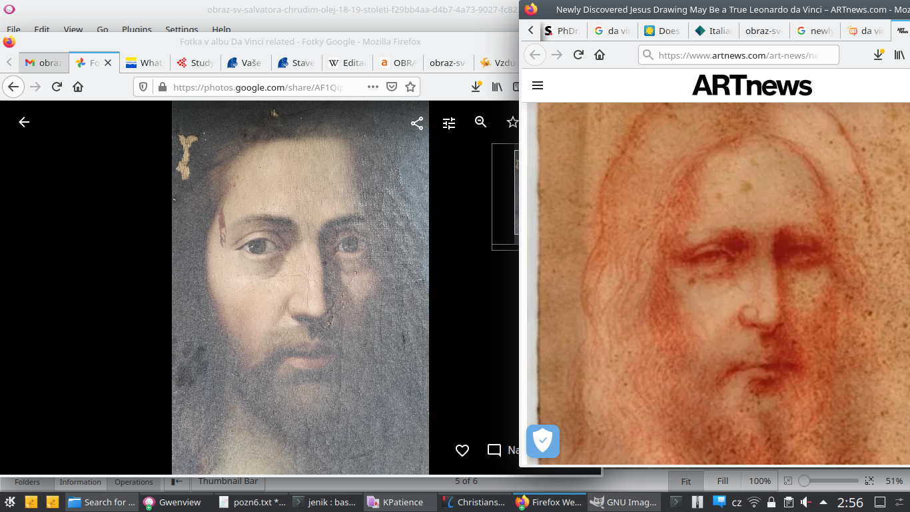Click the ARTnews URL address field
This screenshot has height=512, width=910.
click(x=738, y=55)
